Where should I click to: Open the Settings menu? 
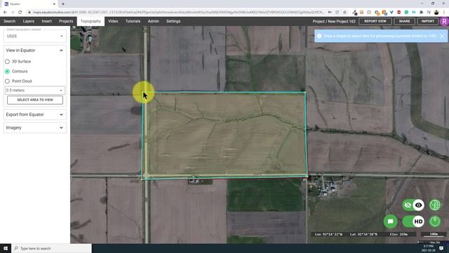[173, 21]
